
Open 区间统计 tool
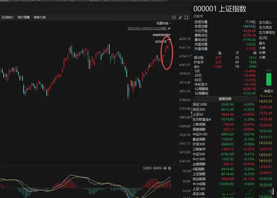tap(8, 17)
